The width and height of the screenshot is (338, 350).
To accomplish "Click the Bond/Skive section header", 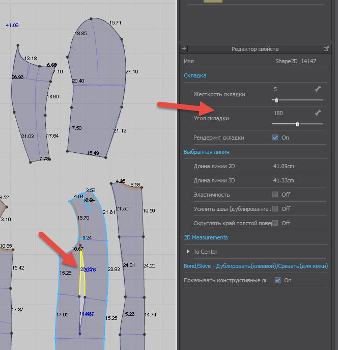I will 256,266.
